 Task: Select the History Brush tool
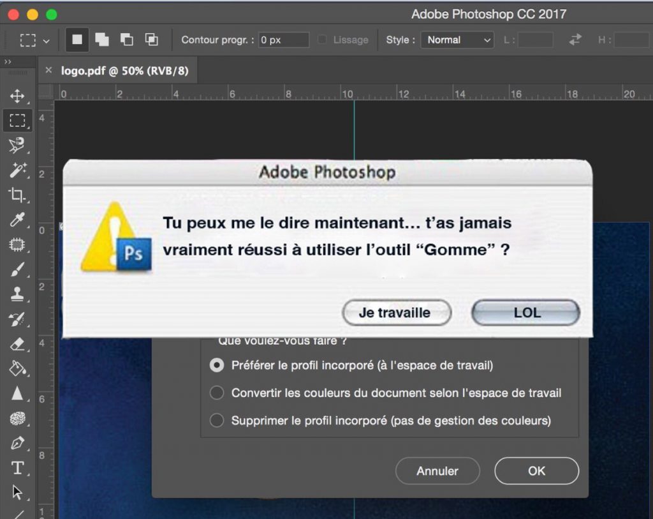[17, 319]
